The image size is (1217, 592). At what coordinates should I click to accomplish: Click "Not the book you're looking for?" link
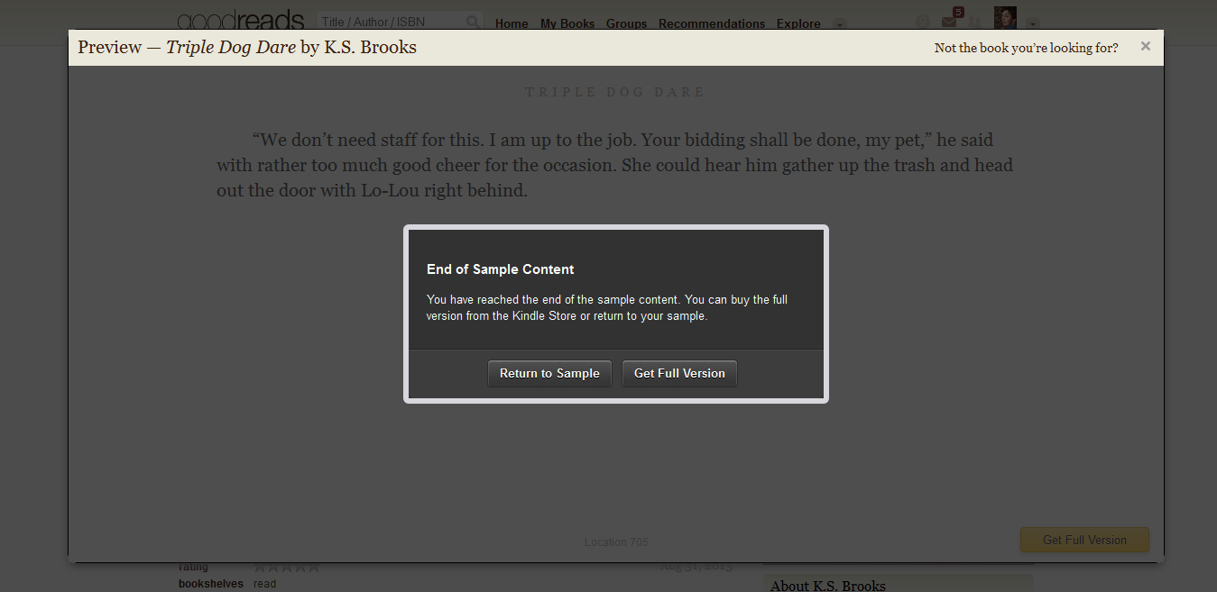point(1026,48)
